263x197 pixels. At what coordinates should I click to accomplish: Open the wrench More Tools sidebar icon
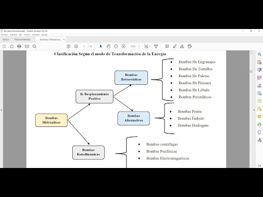[259, 140]
